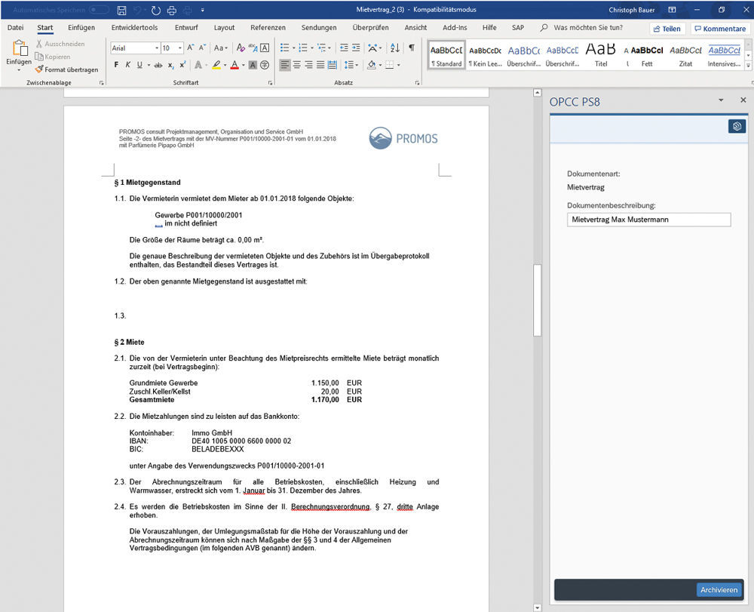
Task: Click the Archivieren button
Action: [x=719, y=590]
